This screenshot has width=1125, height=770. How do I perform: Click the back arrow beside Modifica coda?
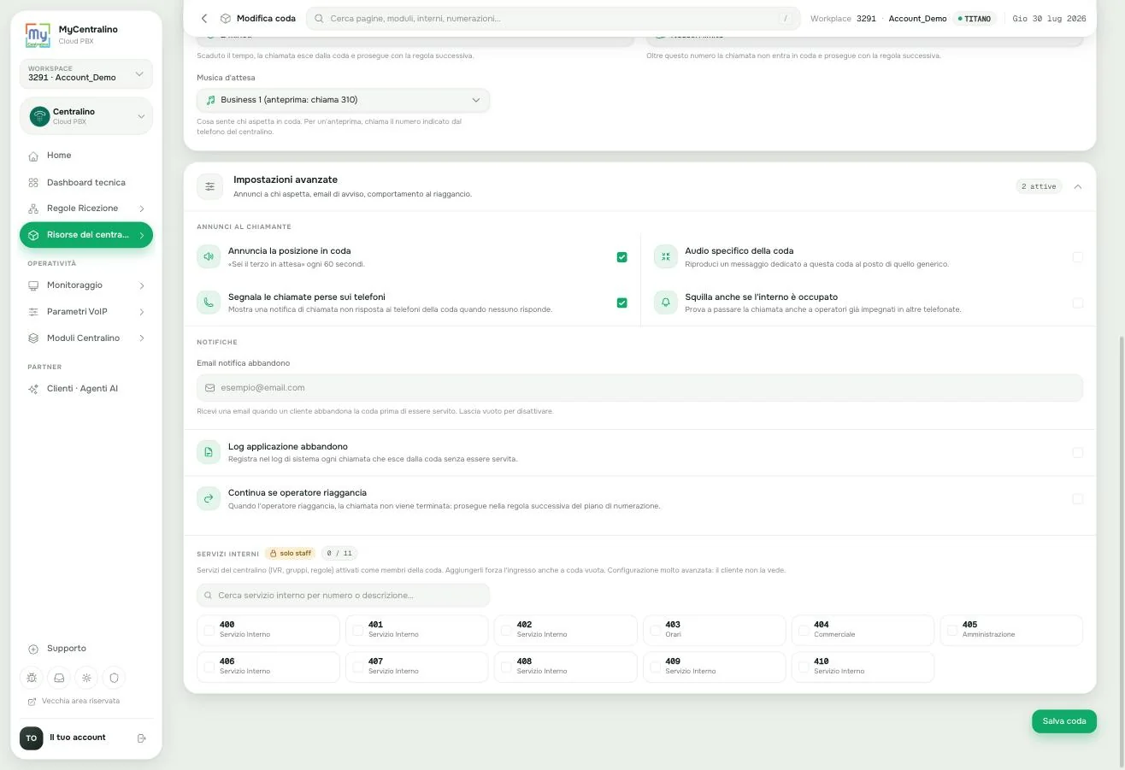click(204, 18)
